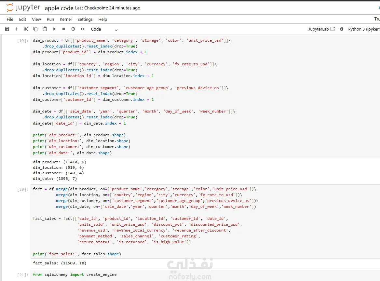Open the Edit menu

22,20
